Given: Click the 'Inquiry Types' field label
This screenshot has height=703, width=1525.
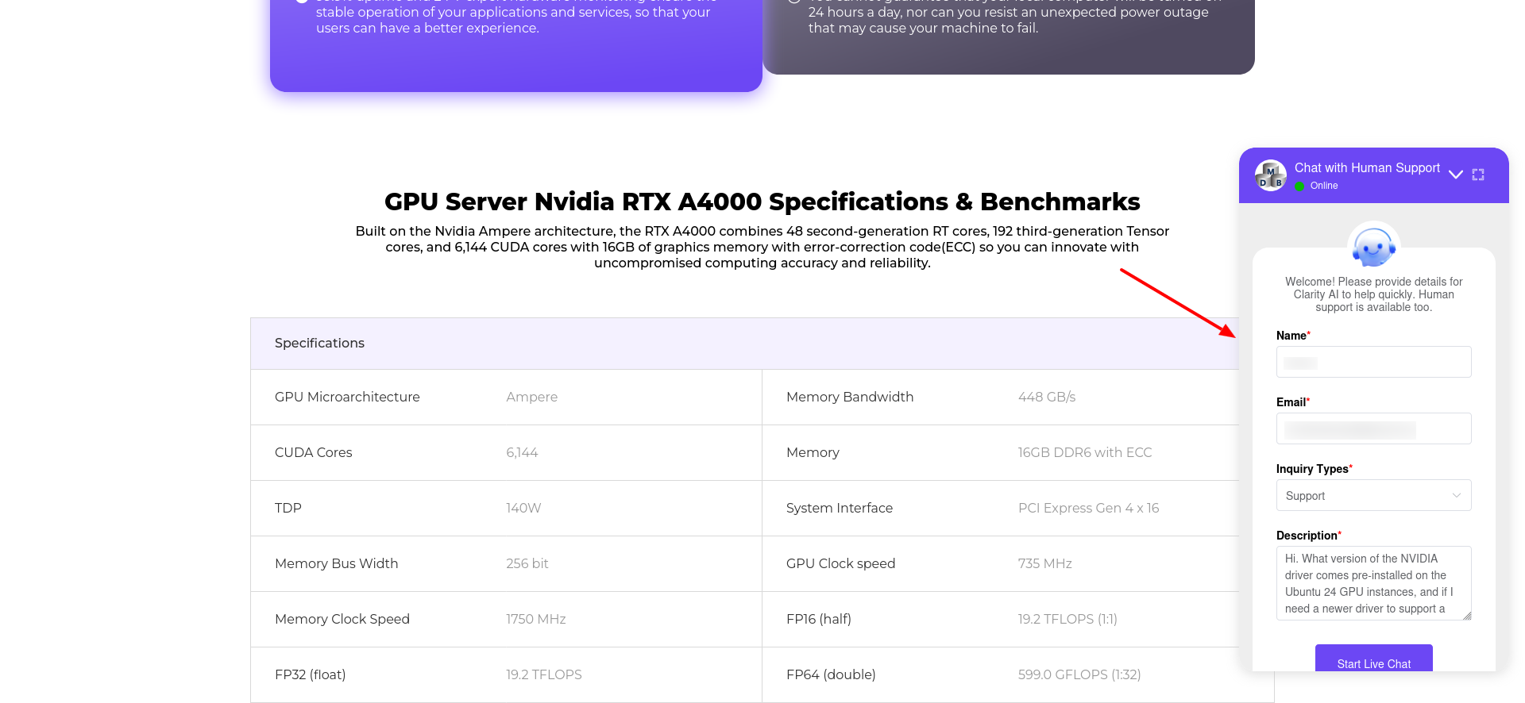Looking at the screenshot, I should 1314,469.
